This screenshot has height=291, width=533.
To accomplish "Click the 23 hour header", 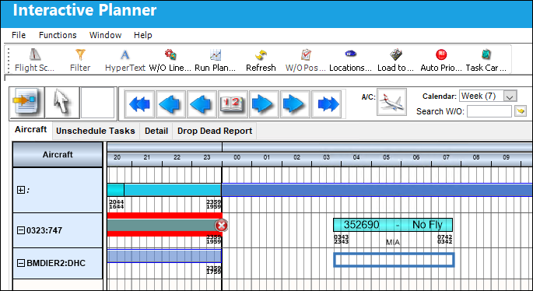I will pyautogui.click(x=207, y=157).
